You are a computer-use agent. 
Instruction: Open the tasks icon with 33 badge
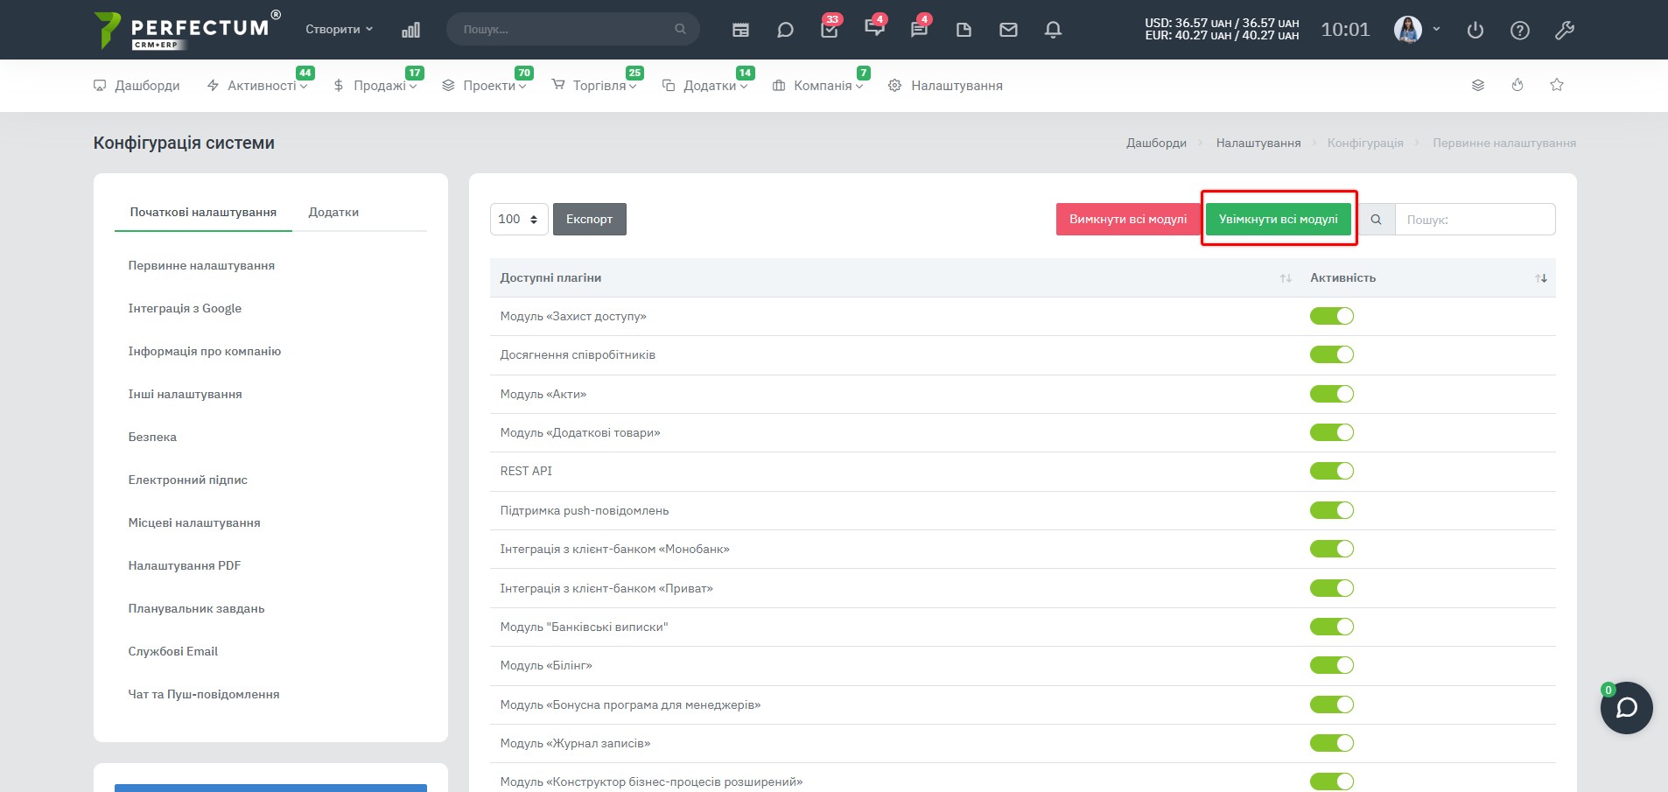pyautogui.click(x=830, y=29)
